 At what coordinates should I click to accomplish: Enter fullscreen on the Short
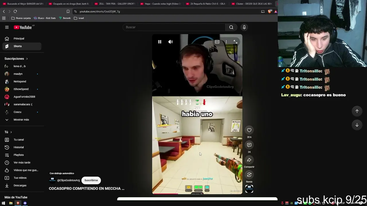235,42
